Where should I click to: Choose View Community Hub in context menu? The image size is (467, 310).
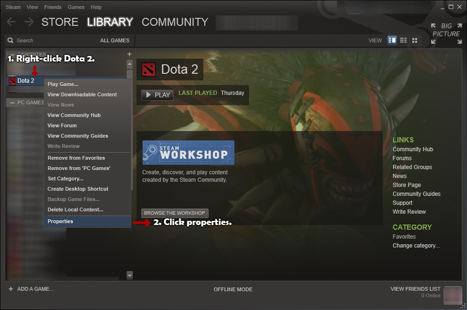[x=88, y=115]
